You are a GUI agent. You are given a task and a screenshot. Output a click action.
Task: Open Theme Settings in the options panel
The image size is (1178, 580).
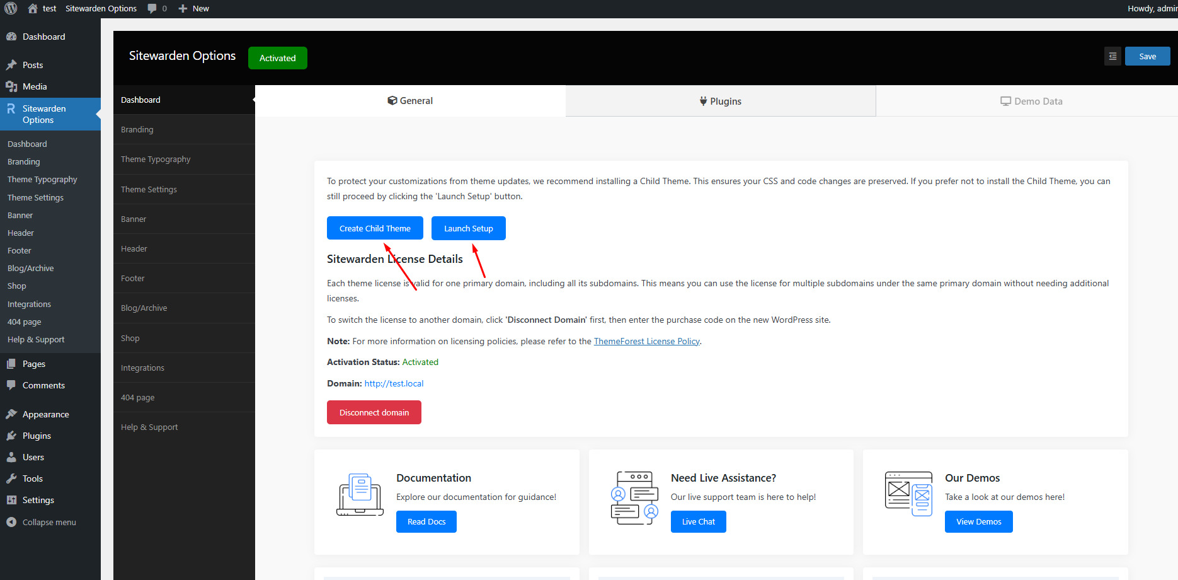[184, 189]
